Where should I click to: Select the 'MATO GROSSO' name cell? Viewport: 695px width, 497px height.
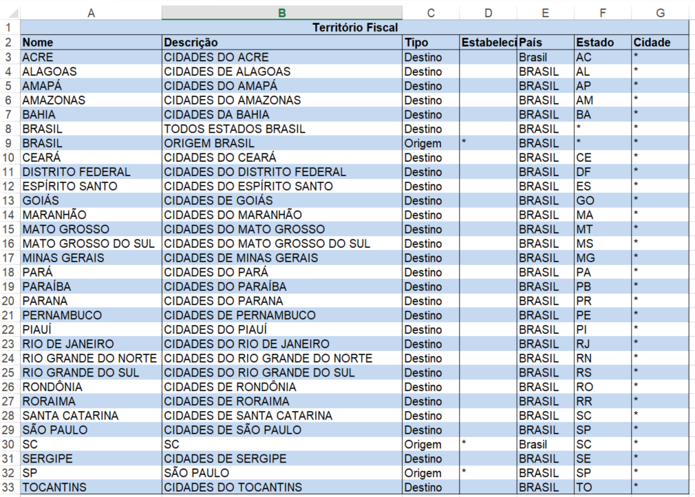coord(91,229)
